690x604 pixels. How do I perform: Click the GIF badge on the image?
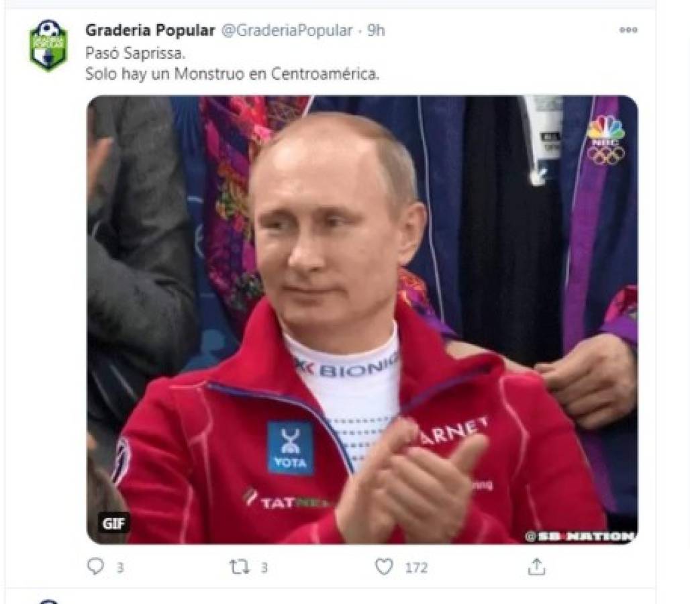click(x=113, y=523)
